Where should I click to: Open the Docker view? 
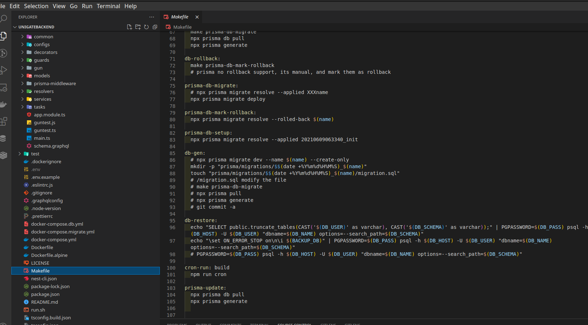(x=4, y=104)
